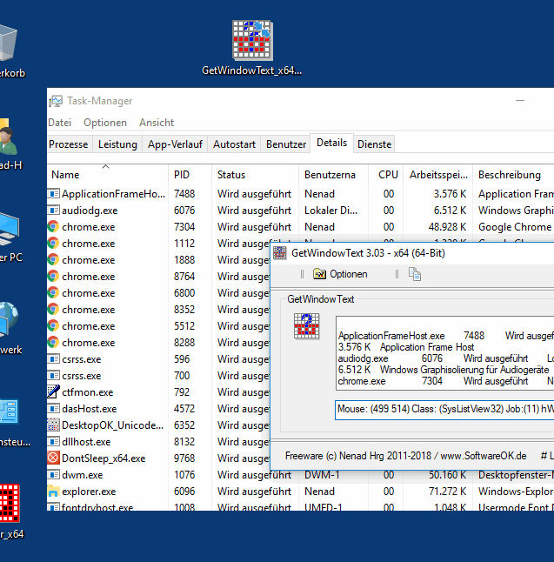Click the copy icon in GetWindowText toolbar
This screenshot has width=554, height=562.
click(415, 274)
